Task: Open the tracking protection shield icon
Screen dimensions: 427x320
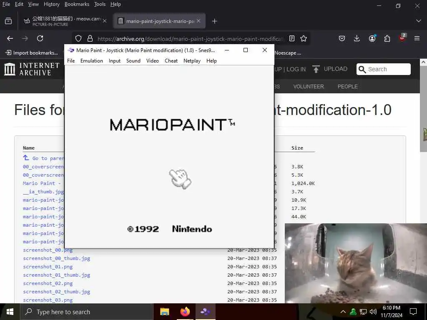Action: point(78,38)
